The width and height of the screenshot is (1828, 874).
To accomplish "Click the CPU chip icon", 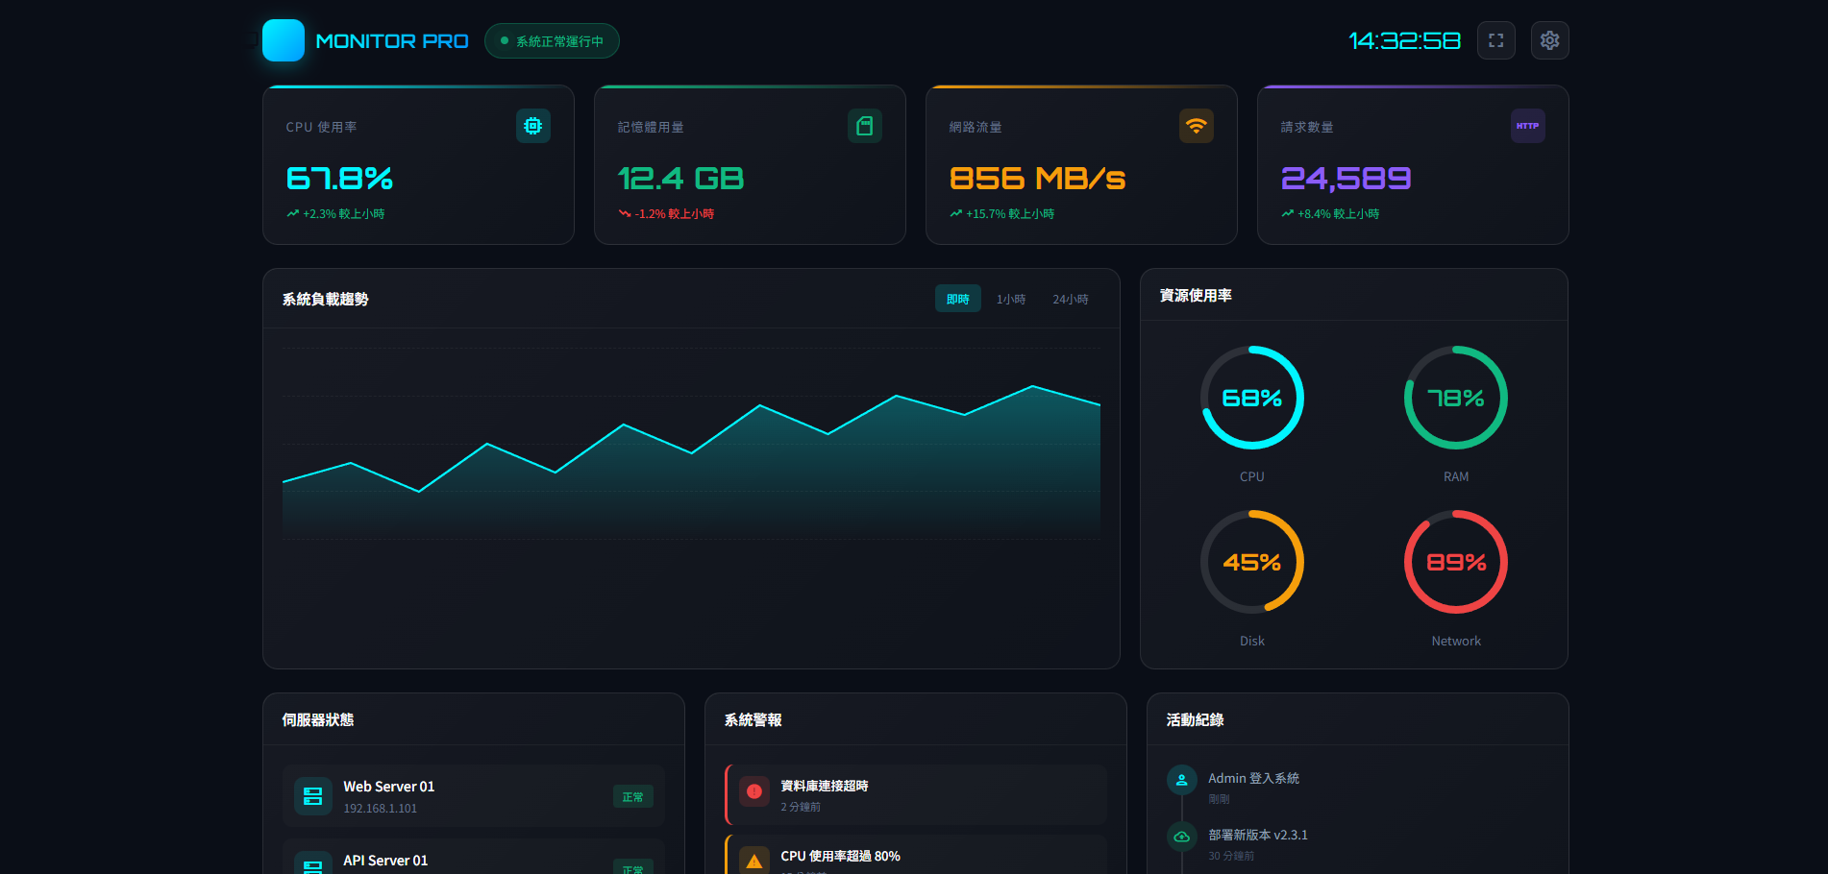I will coord(532,126).
